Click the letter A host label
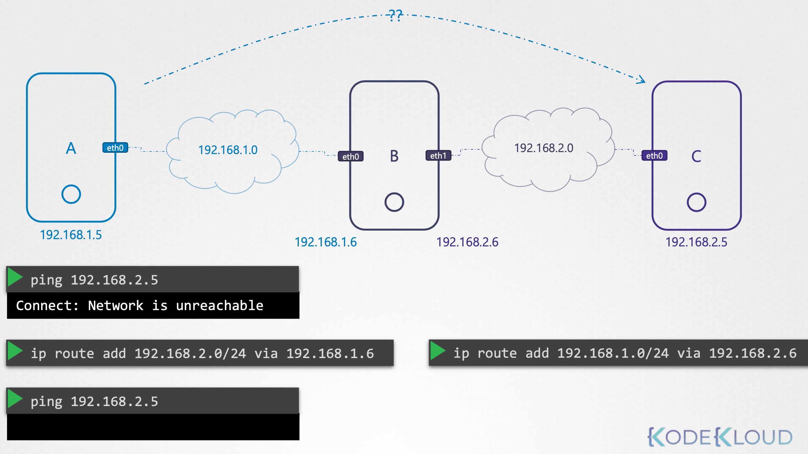 71,148
